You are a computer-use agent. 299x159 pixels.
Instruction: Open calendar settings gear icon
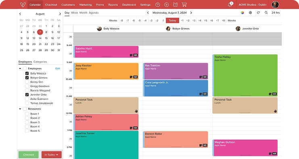coord(250,13)
